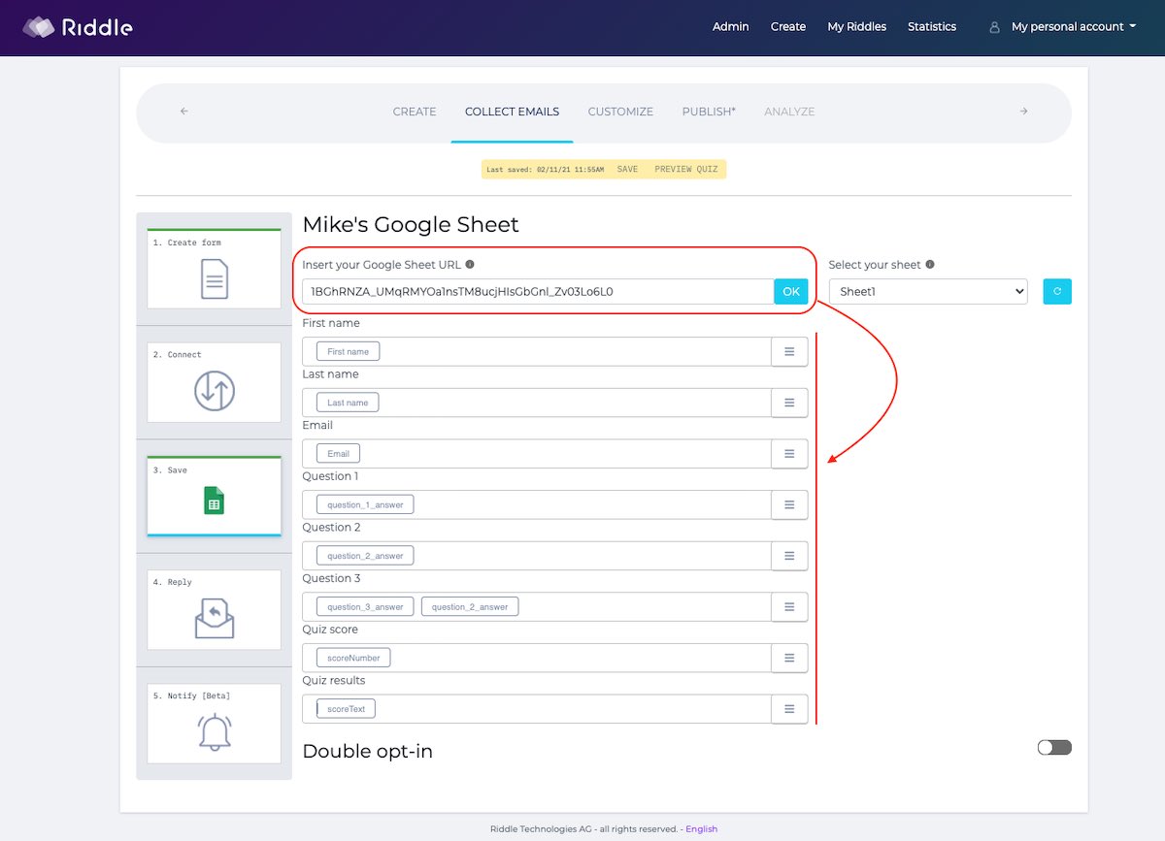Click the Last saved timestamp text
The height and width of the screenshot is (841, 1165).
click(x=545, y=170)
